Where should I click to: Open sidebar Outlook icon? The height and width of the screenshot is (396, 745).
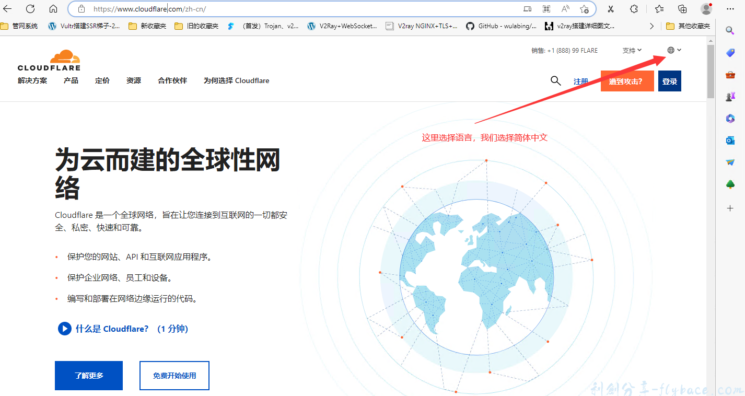pyautogui.click(x=730, y=141)
